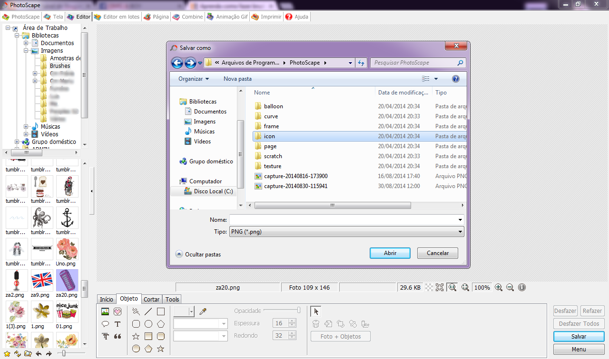Open the Página tab
This screenshot has height=359, width=609.
point(157,17)
